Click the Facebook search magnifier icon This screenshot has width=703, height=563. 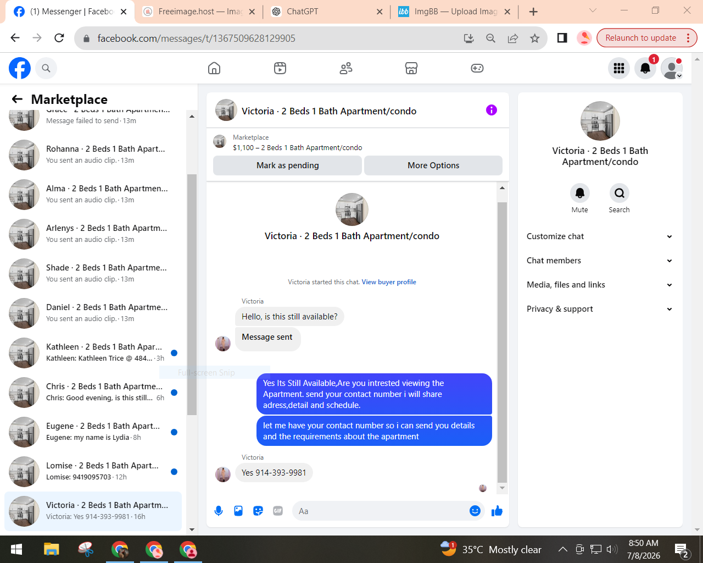pos(46,68)
